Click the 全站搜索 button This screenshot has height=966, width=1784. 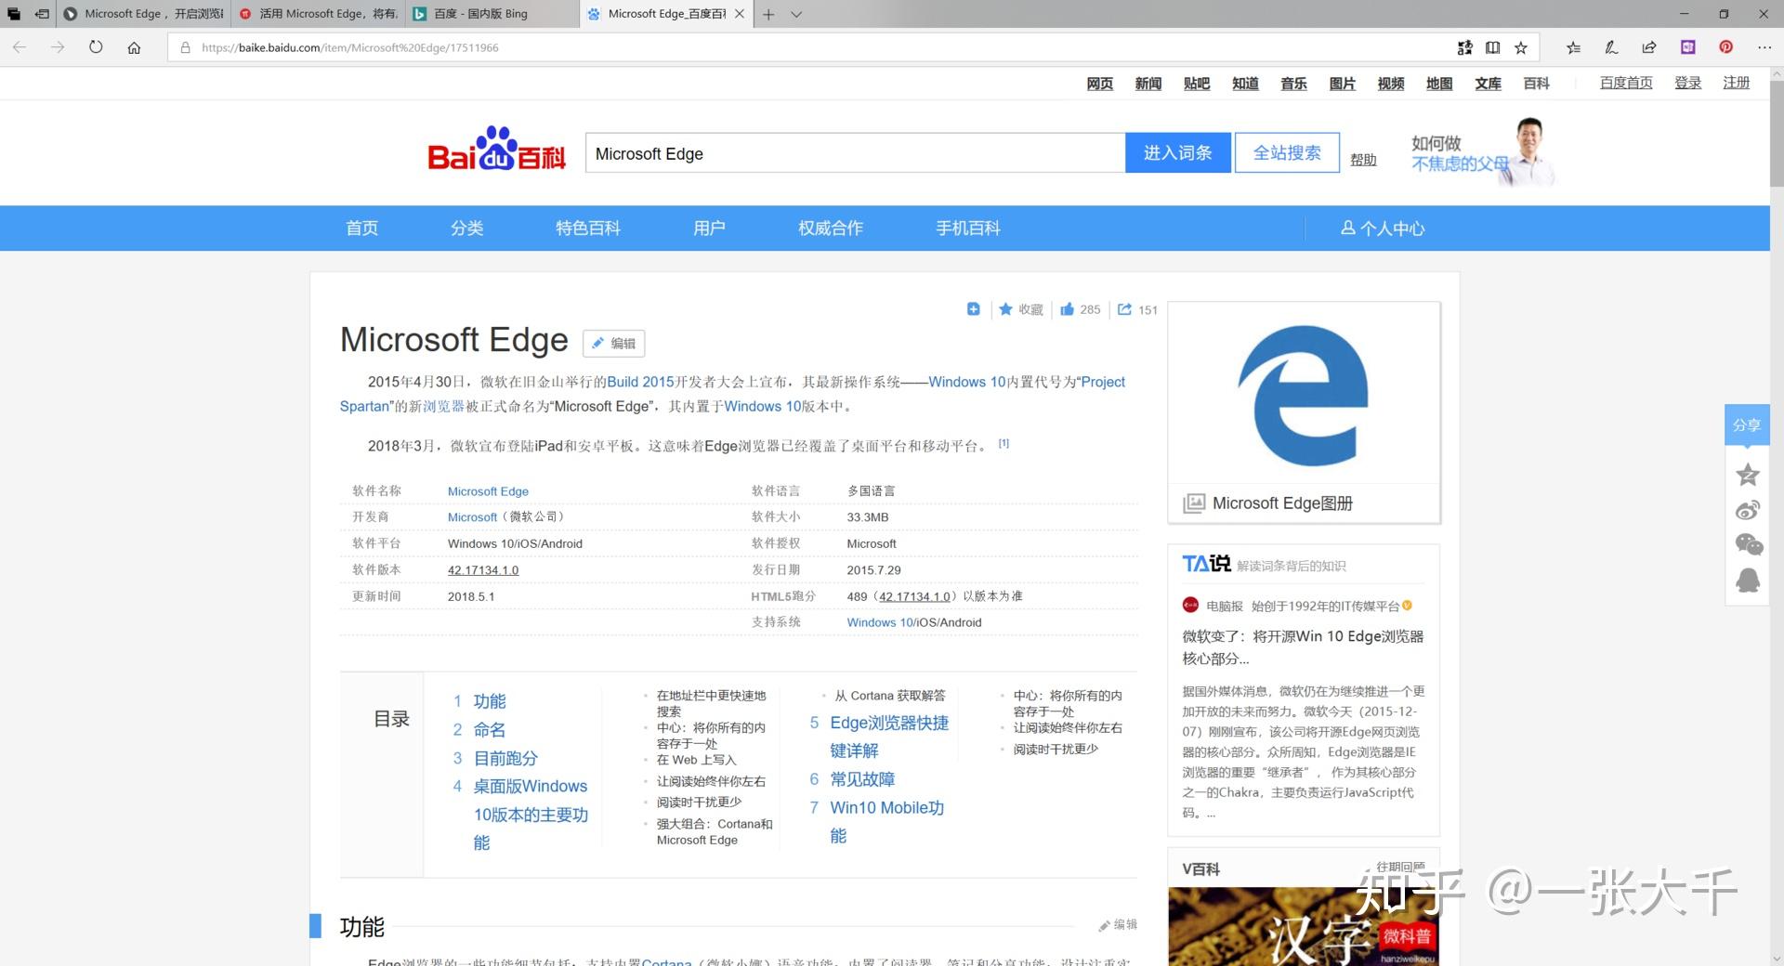pos(1287,153)
